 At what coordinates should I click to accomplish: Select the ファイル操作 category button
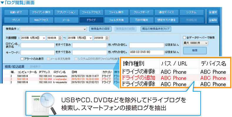click(116, 12)
